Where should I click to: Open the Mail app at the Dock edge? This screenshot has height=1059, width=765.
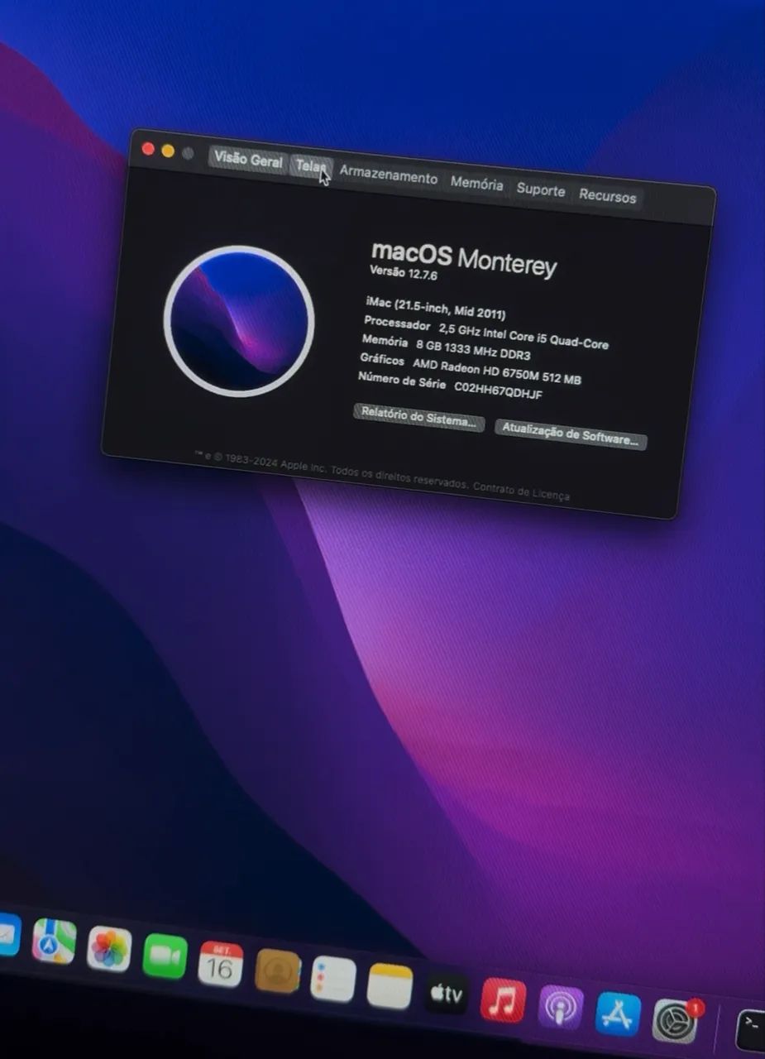(8, 935)
